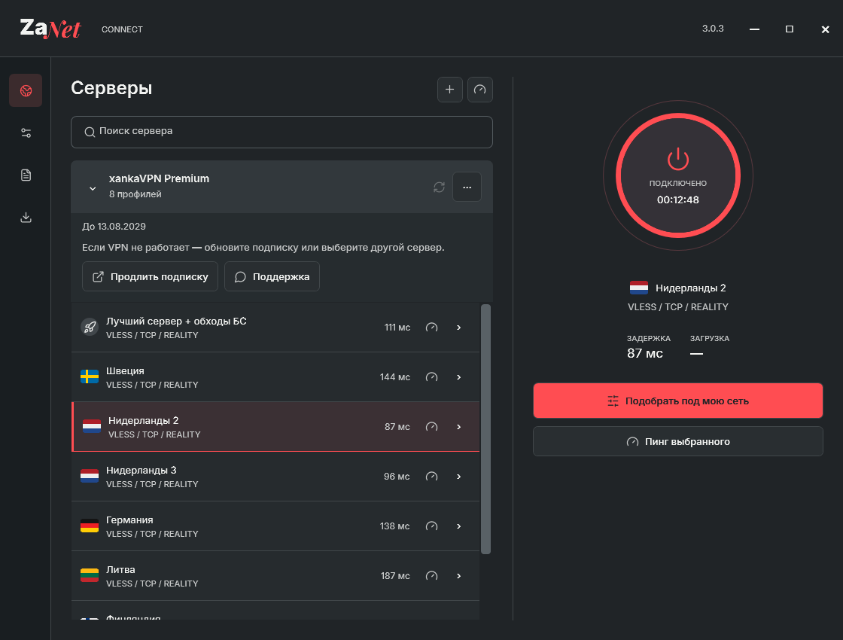Open details chevron for Лучший сервер row
Screen dimensions: 843x640
pos(458,328)
